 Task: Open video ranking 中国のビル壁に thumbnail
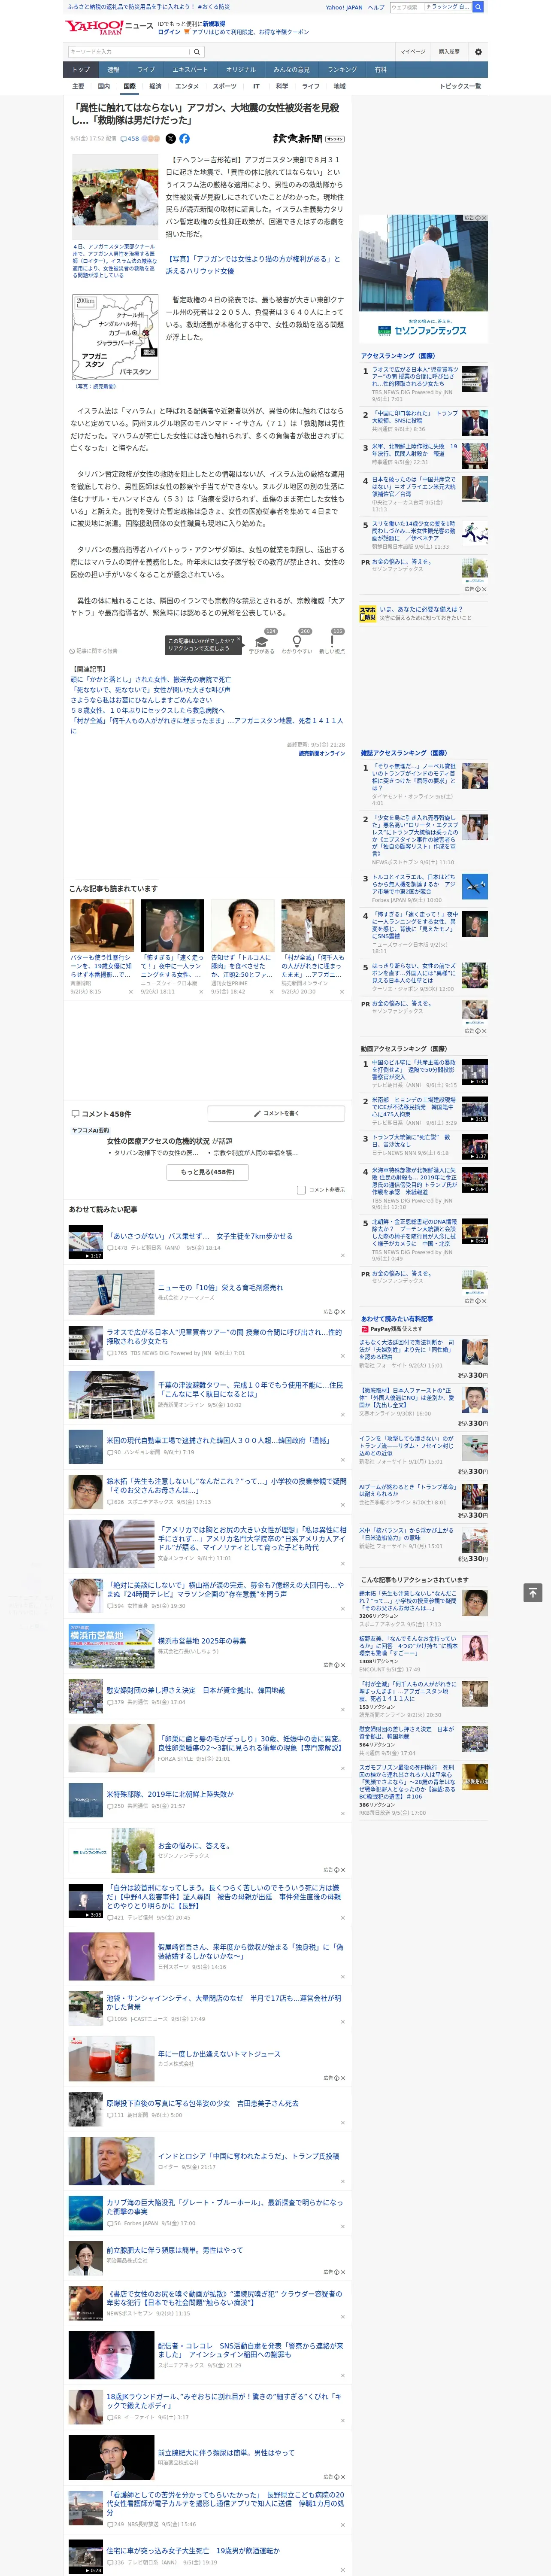[x=475, y=1072]
